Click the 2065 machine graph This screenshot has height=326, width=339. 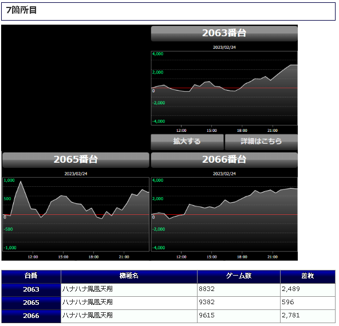point(76,215)
